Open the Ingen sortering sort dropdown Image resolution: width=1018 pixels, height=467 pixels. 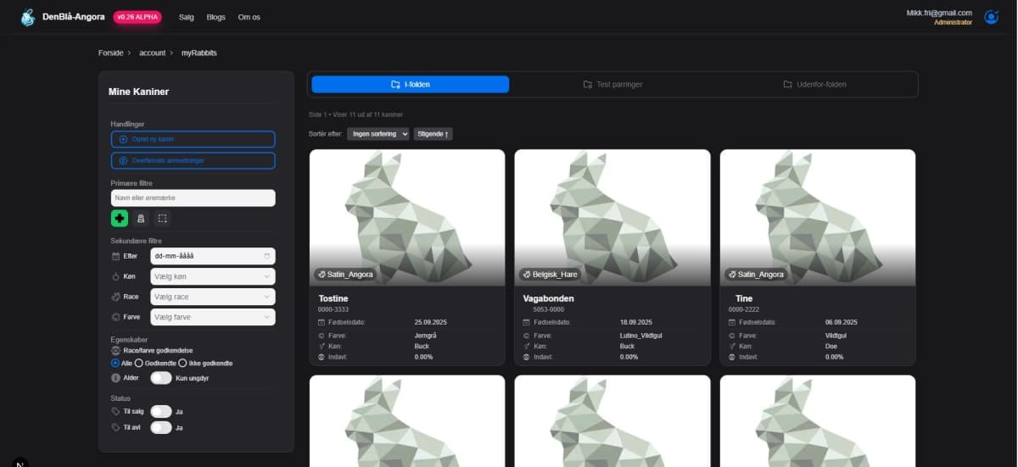tap(378, 134)
